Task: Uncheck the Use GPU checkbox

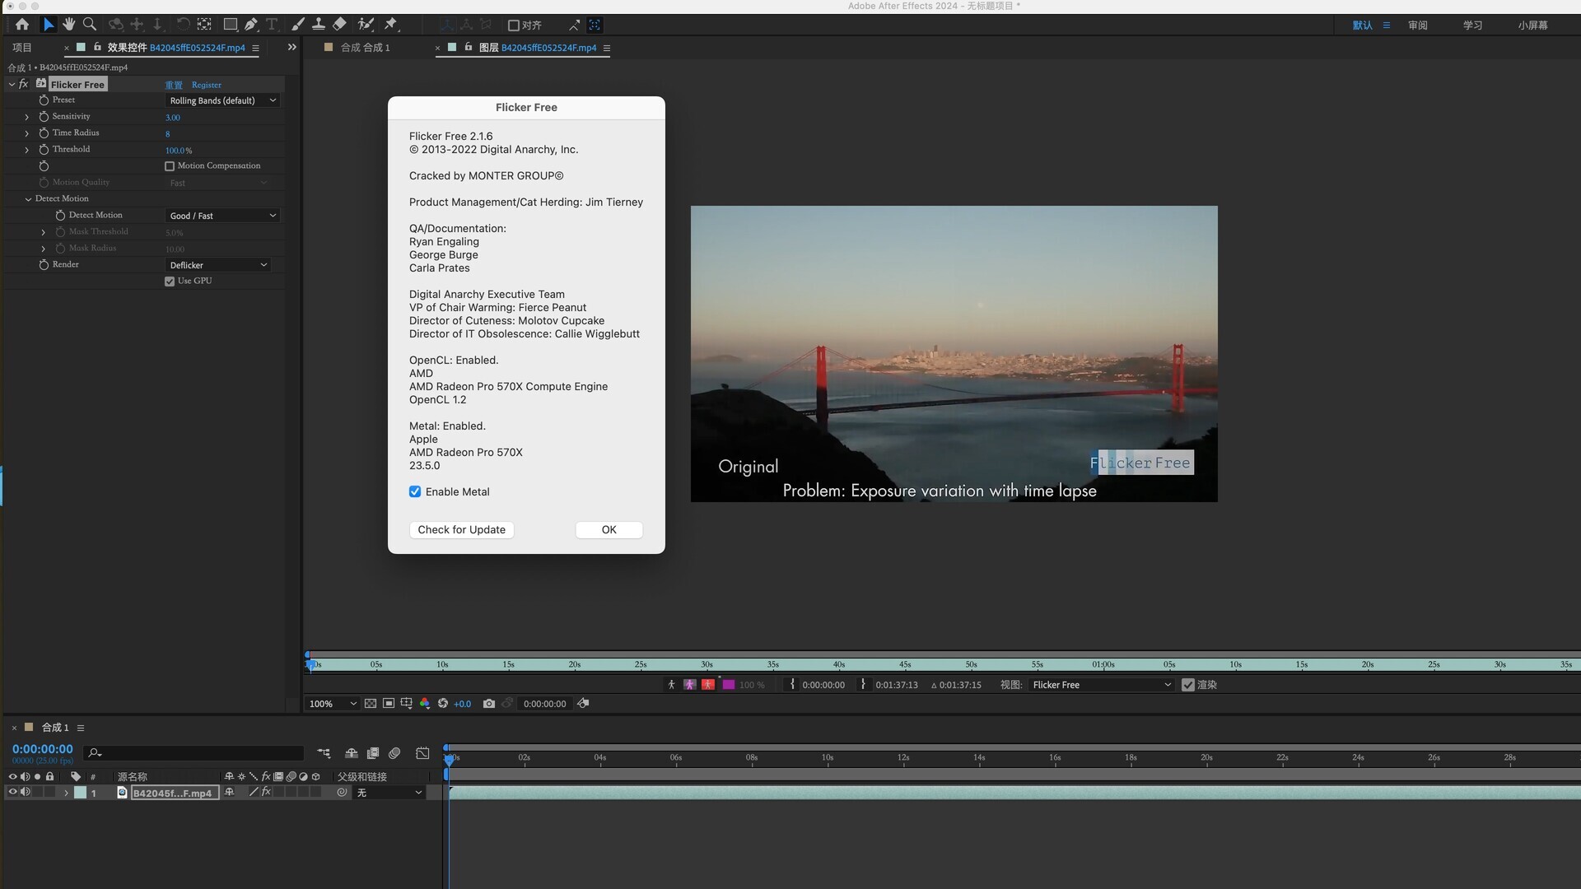Action: (x=170, y=282)
